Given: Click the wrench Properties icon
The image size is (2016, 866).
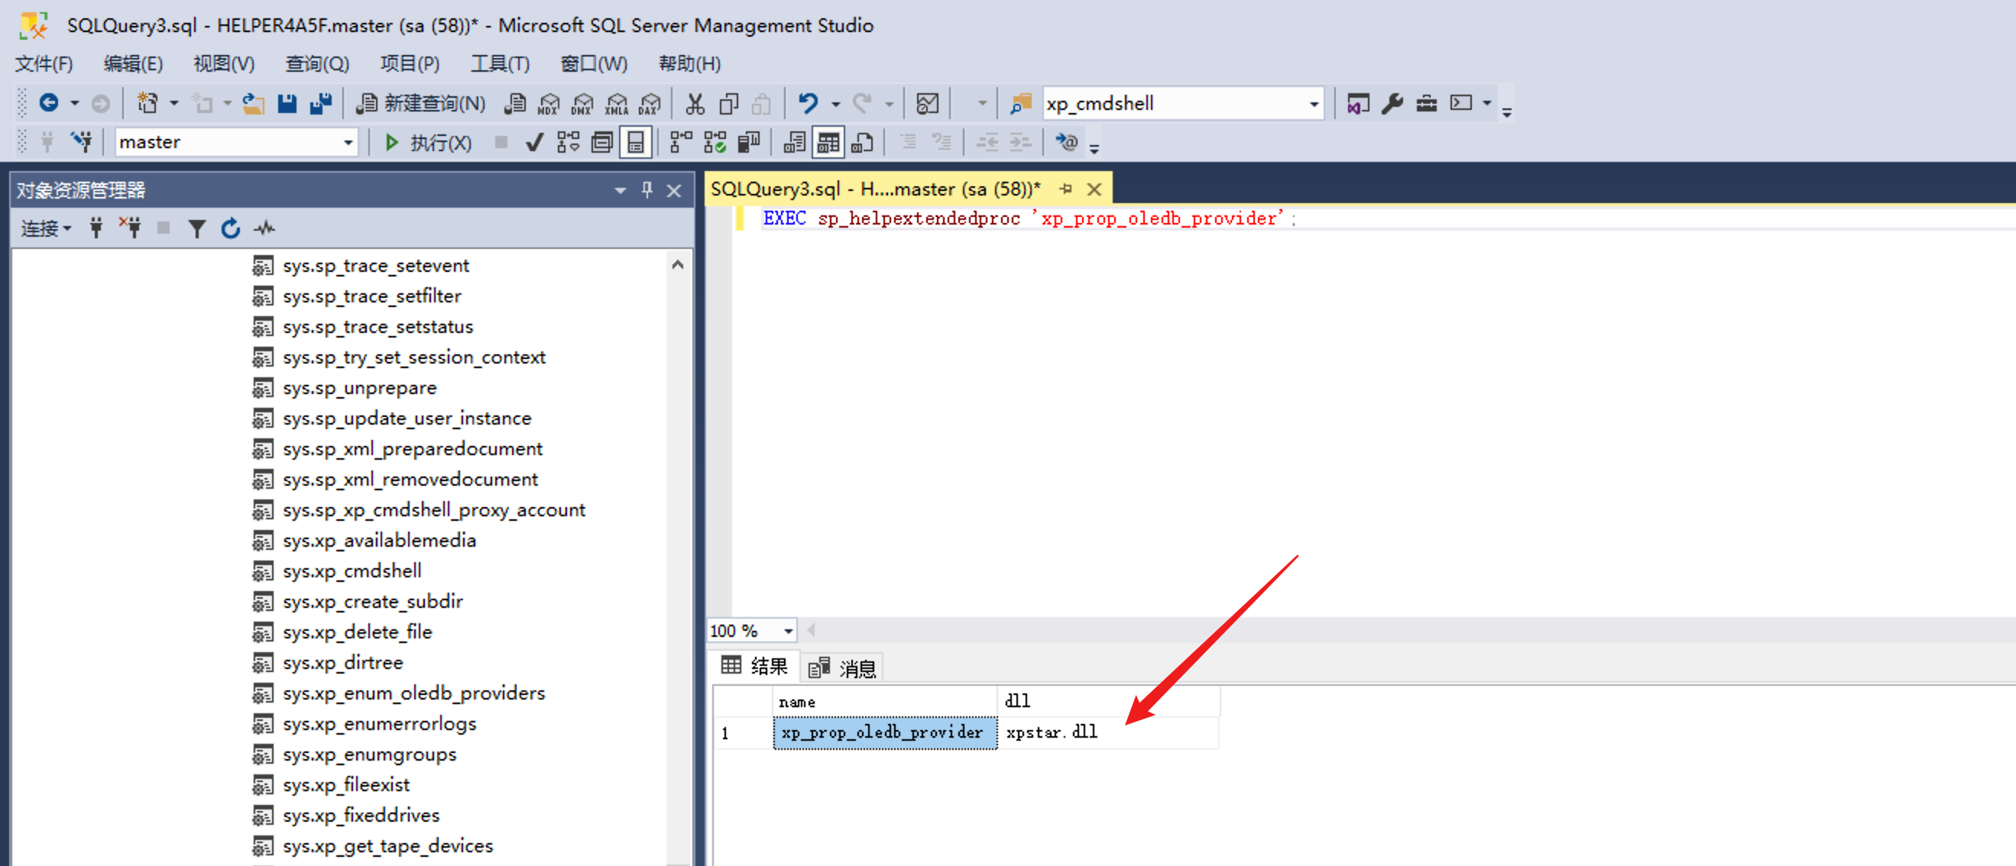Looking at the screenshot, I should 1392,103.
